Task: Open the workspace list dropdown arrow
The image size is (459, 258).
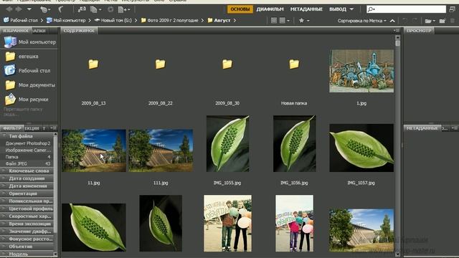Action: click(351, 9)
